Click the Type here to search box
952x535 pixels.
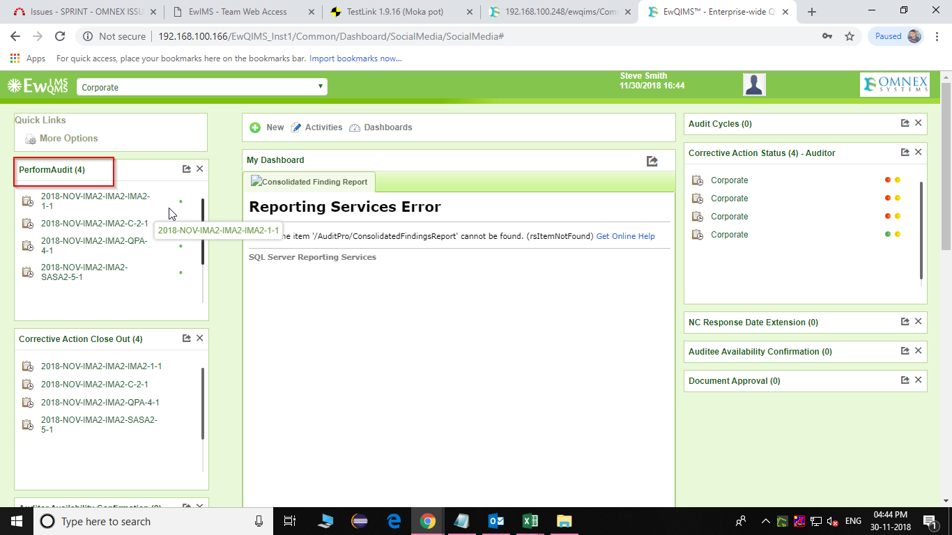point(153,521)
